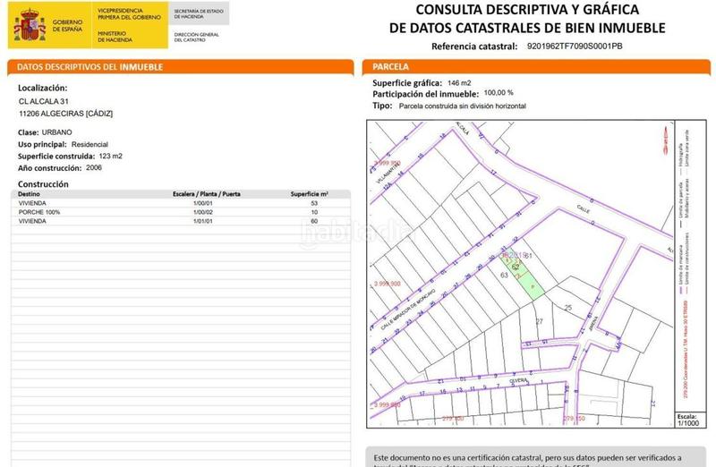Click the Destino column header

(x=30, y=193)
